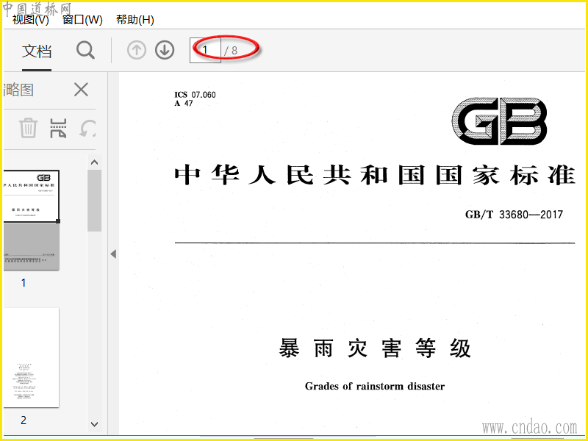Click the 'ICS 07.060' text
This screenshot has width=588, height=441.
coord(195,95)
